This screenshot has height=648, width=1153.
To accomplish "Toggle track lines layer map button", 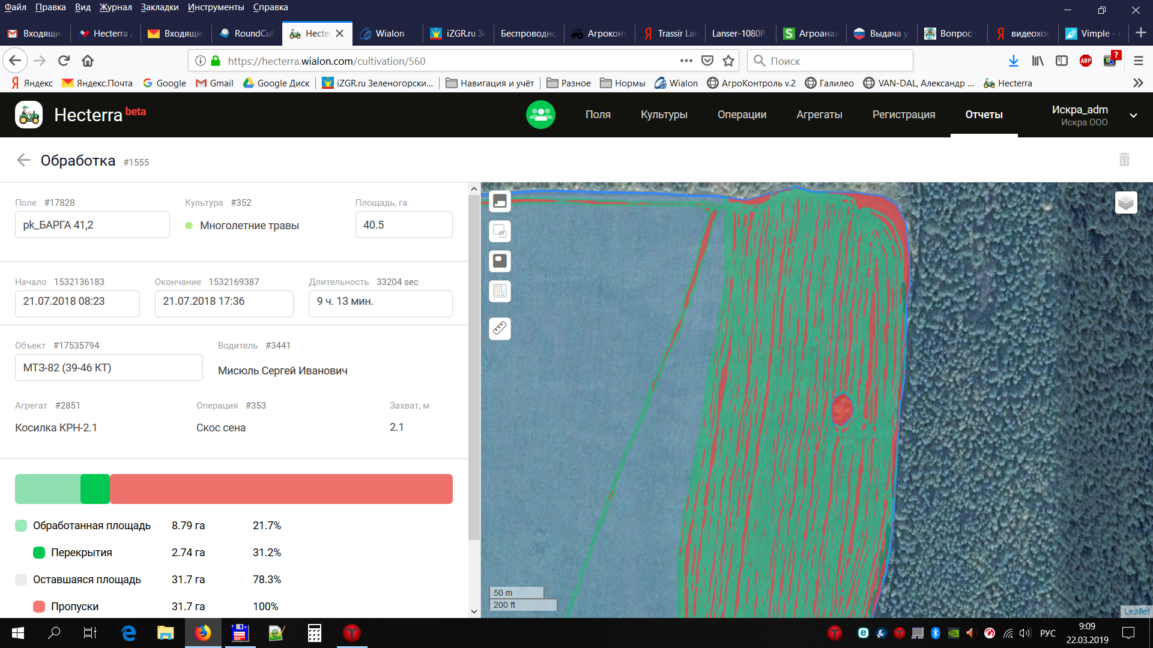I will click(500, 292).
